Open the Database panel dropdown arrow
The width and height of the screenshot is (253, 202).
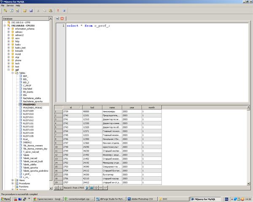click(51, 19)
